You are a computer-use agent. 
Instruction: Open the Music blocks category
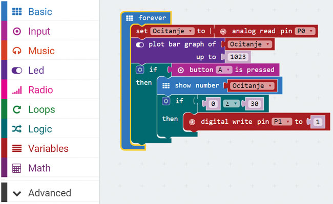pos(50,51)
